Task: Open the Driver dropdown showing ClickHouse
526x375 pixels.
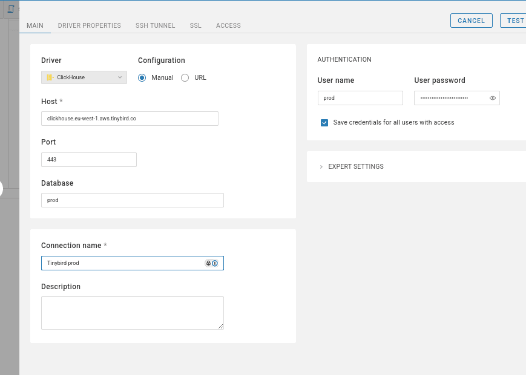Action: coord(84,77)
